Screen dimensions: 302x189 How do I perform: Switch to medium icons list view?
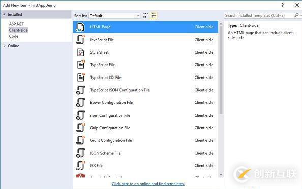pyautogui.click(x=154, y=16)
